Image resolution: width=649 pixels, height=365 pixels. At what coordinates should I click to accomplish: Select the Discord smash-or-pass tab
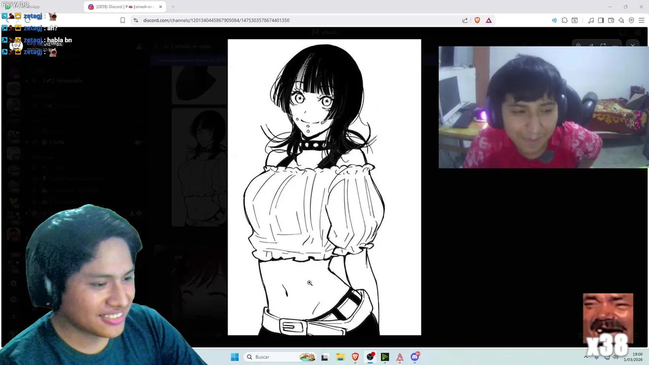125,7
